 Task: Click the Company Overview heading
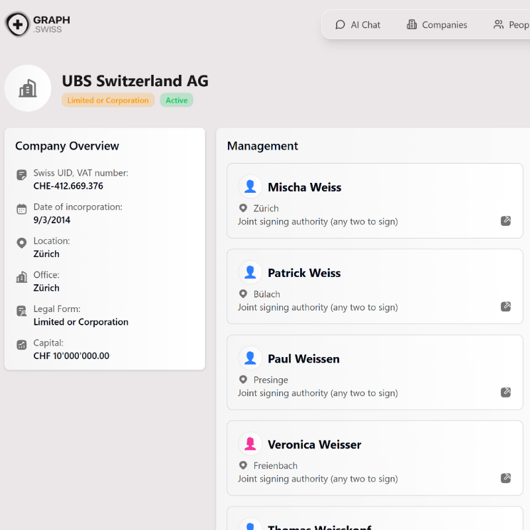pyautogui.click(x=68, y=146)
